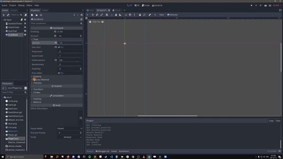Viewport: 283px width, 159px height.
Task: Expand the Drawing section
Action: [x=57, y=76]
